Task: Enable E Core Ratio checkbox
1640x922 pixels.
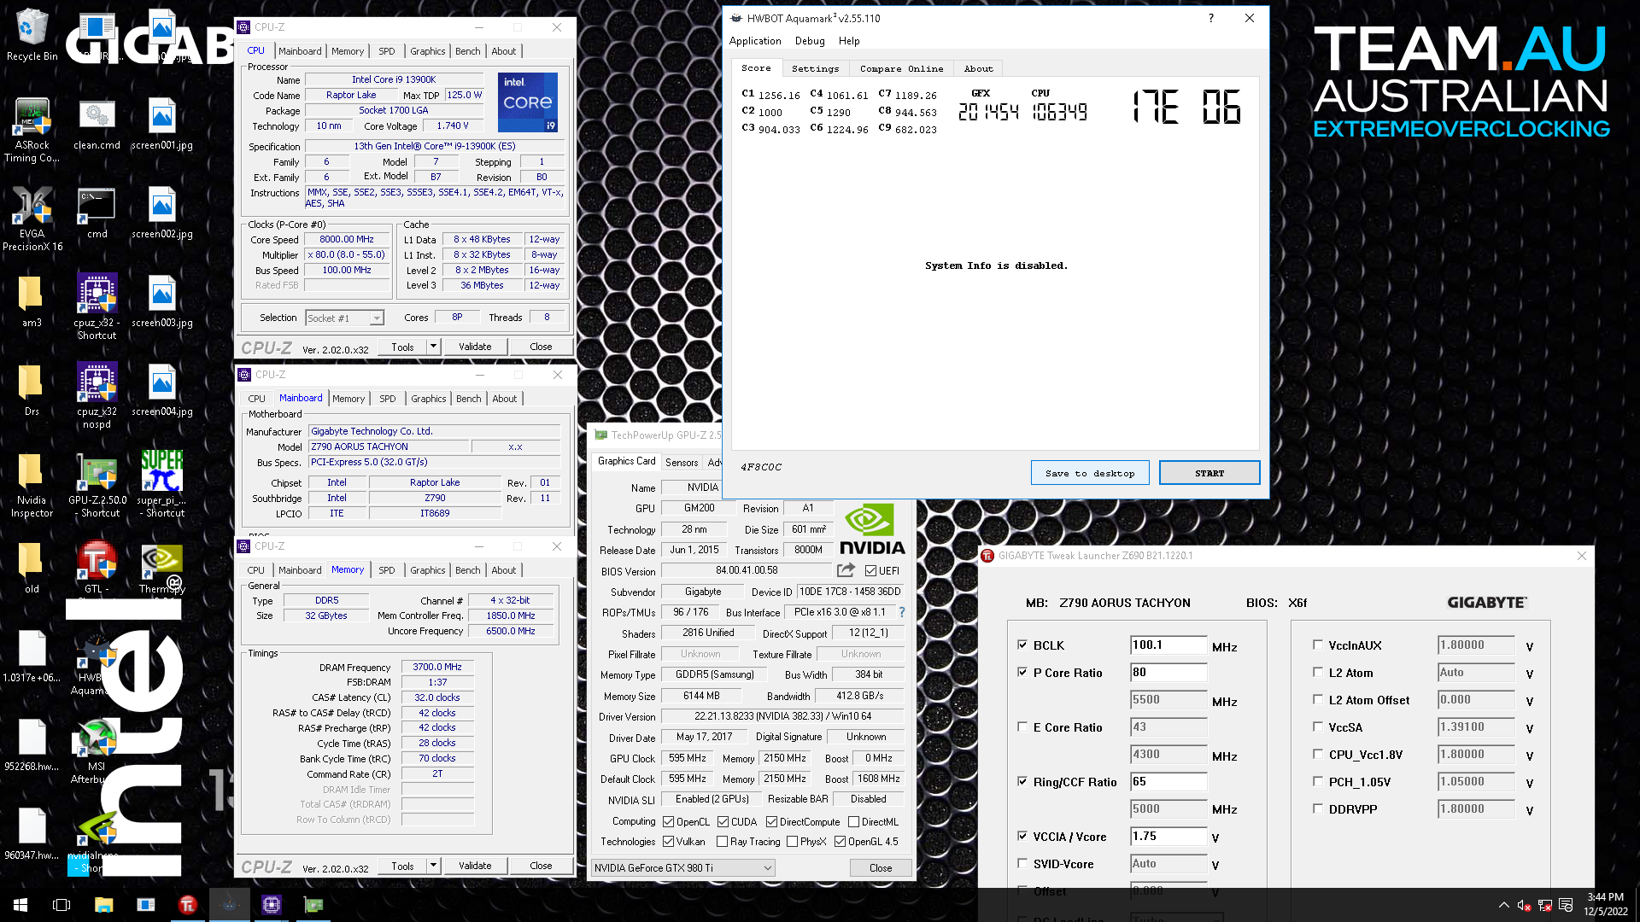Action: click(x=1022, y=727)
